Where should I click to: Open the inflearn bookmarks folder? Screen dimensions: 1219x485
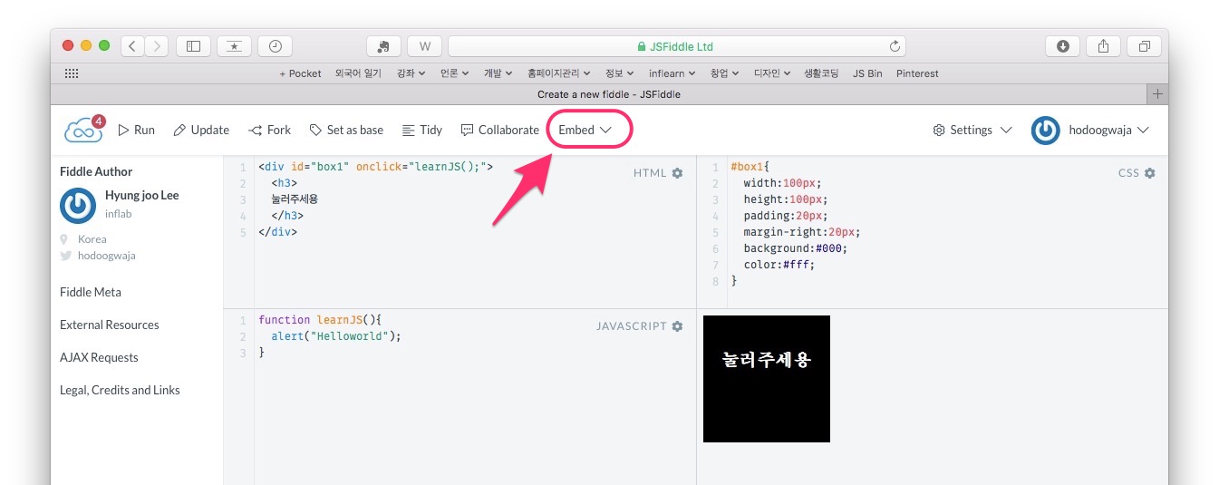(x=672, y=73)
